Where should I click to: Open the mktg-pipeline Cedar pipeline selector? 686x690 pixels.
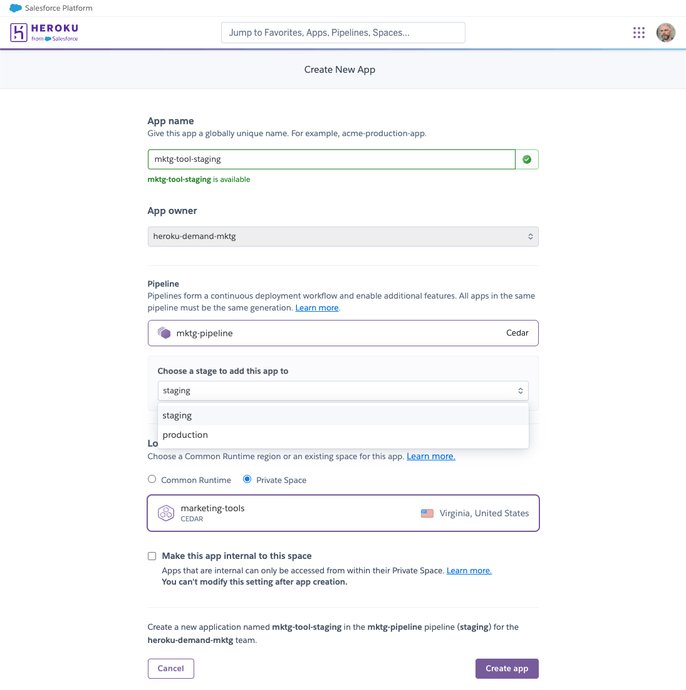[x=343, y=333]
